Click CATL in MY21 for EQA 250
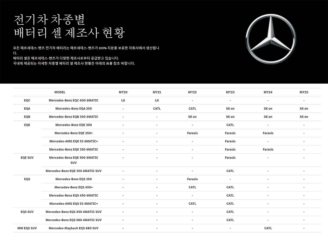 click(x=157, y=109)
